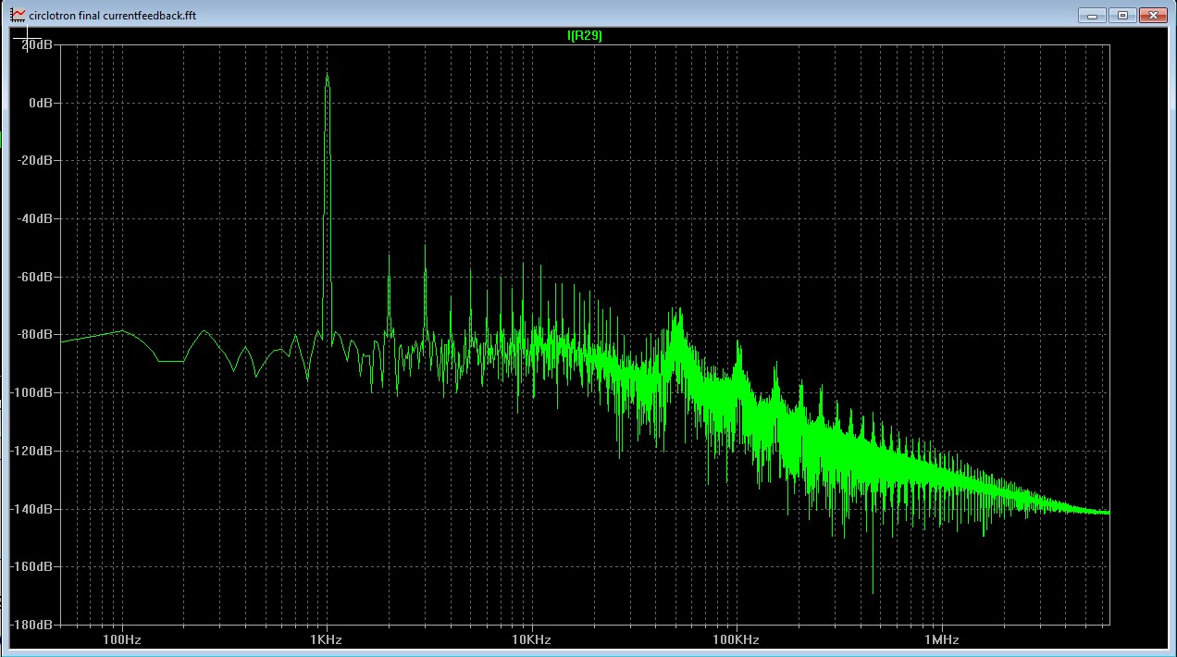1177x657 pixels.
Task: Click the fundamental peak at 1KHz
Action: point(327,76)
